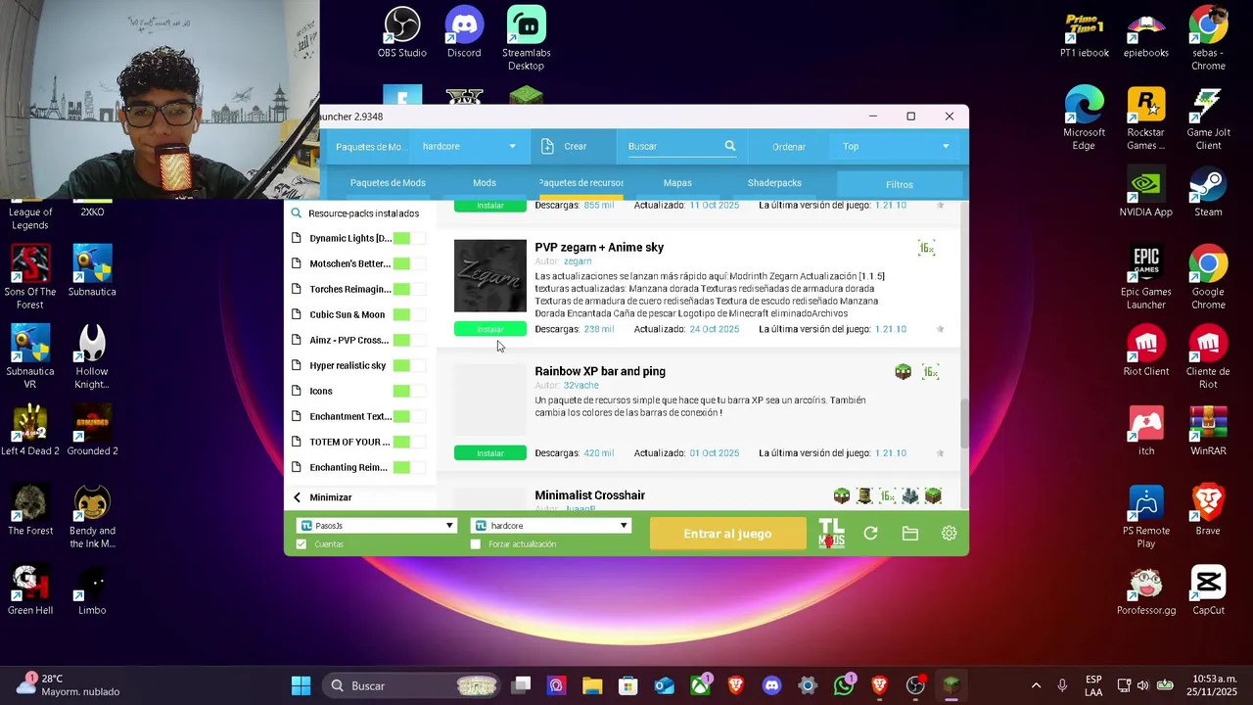
Task: Show hidden tray icons chevron
Action: (x=1036, y=685)
